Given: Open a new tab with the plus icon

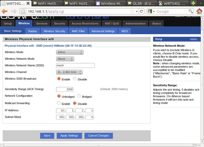Looking at the screenshot, I should (x=194, y=3).
